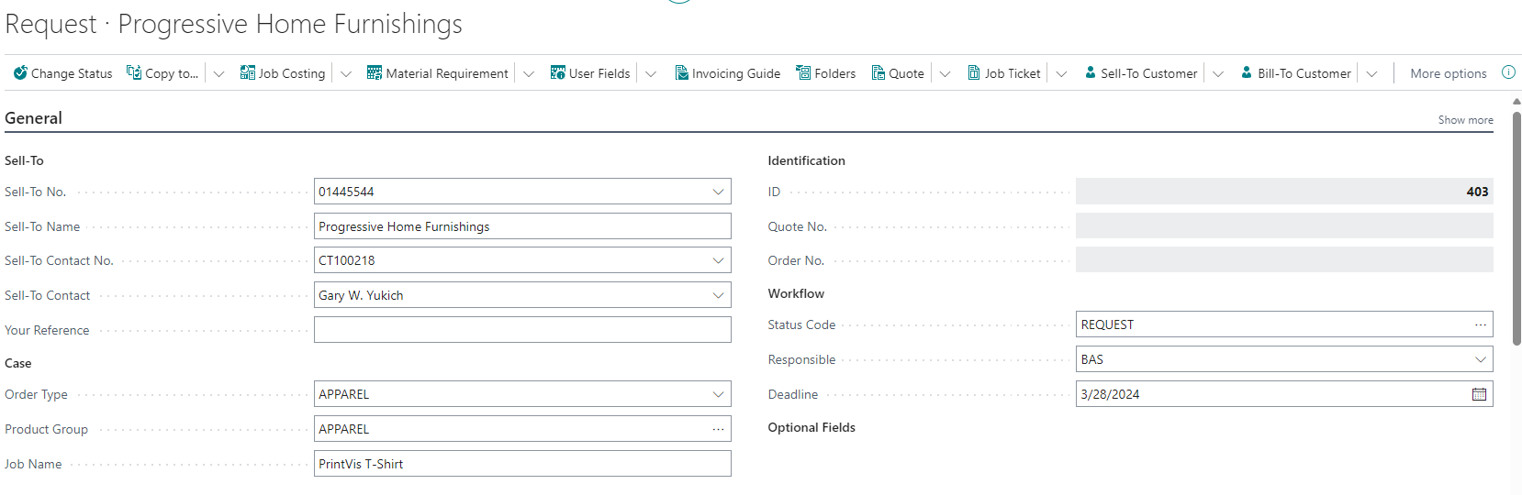Expand the Copy to... split arrow

218,74
